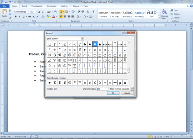The height and width of the screenshot is (139, 193).
Task: Expand the Styles gallery More arrow
Action: pos(159,18)
